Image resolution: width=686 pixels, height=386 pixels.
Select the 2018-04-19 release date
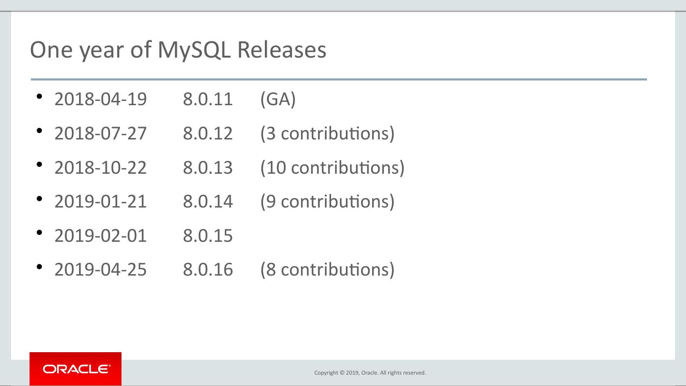pos(101,99)
